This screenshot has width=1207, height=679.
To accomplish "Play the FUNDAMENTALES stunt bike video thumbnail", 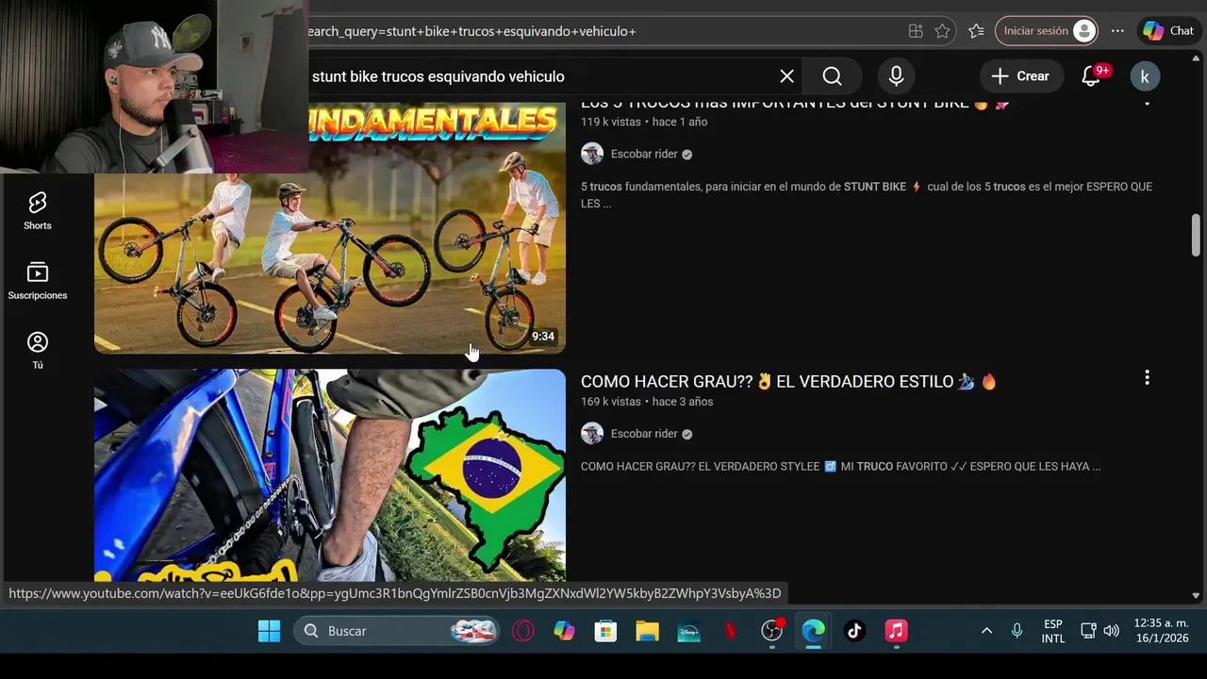I will coord(330,228).
